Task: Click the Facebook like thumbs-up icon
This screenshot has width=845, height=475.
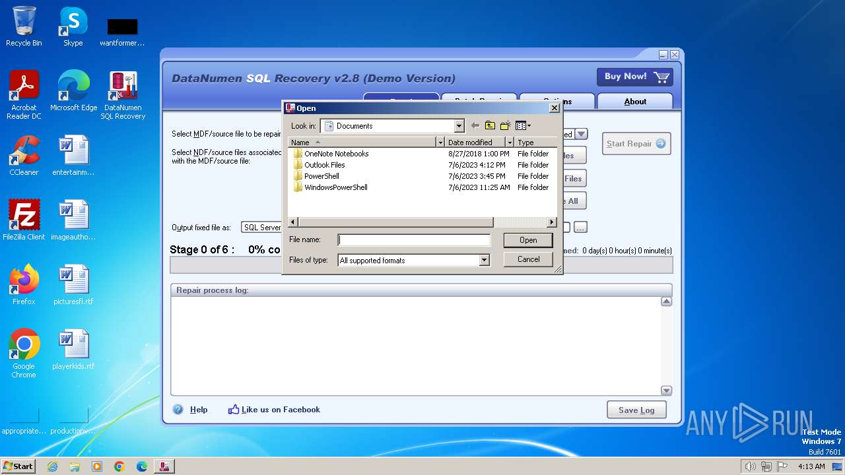Action: [233, 410]
